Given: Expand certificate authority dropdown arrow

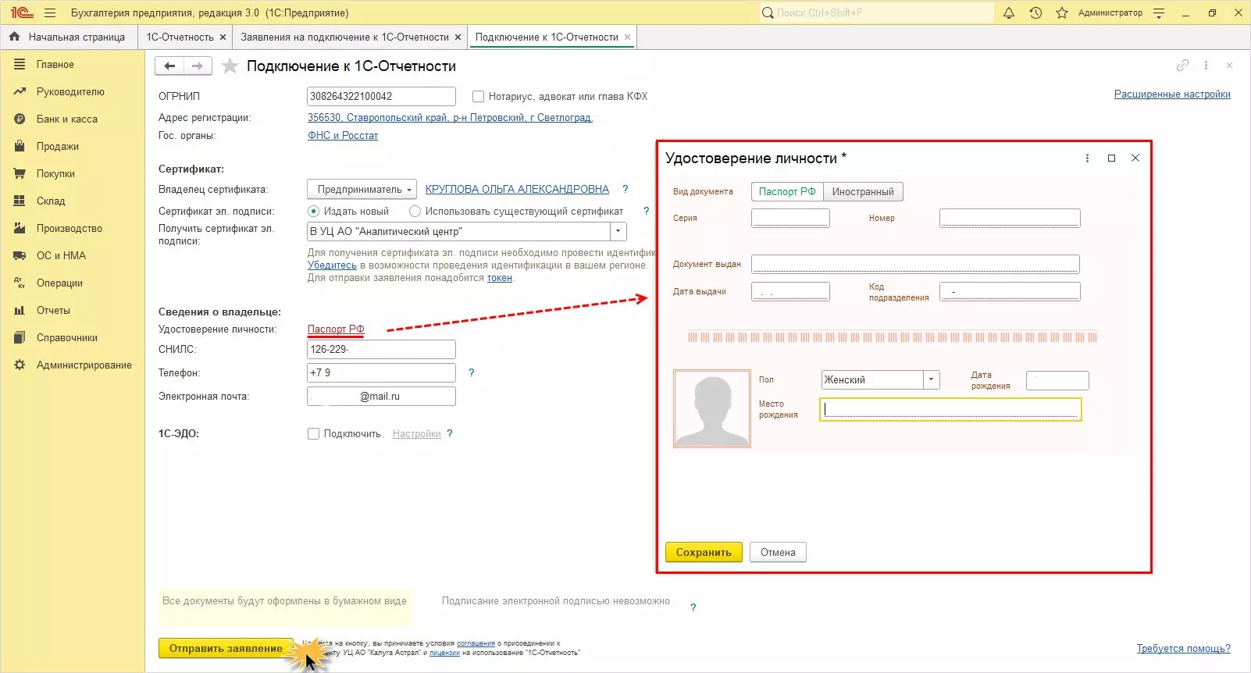Looking at the screenshot, I should pos(618,232).
